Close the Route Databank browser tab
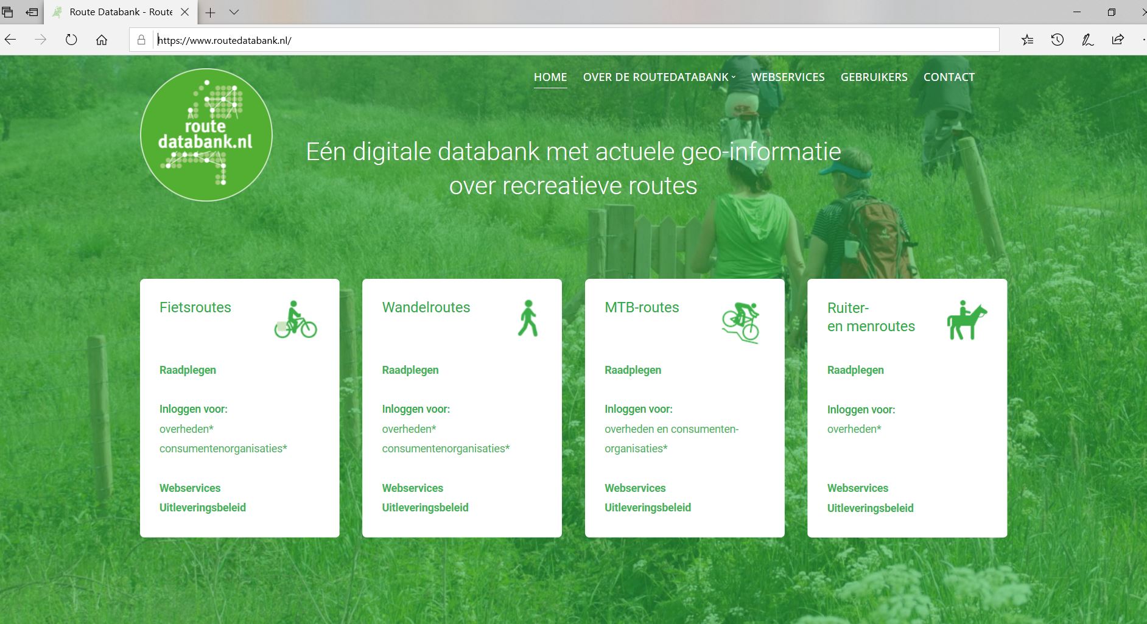1147x624 pixels. [x=185, y=12]
